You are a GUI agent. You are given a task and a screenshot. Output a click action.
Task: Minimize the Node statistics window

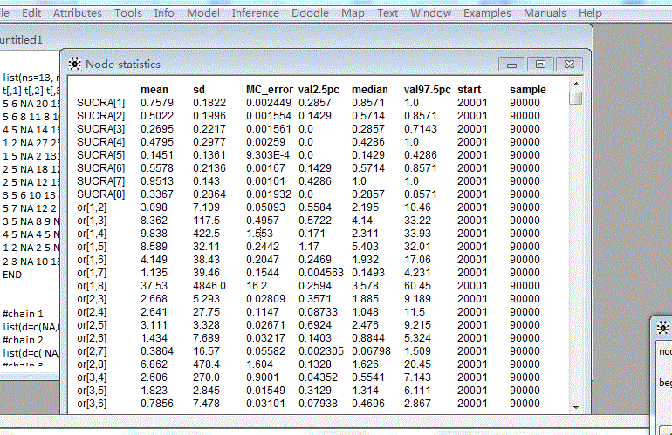(x=512, y=64)
